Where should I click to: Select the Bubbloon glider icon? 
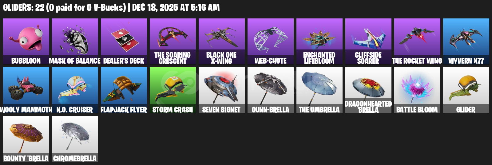(26, 41)
